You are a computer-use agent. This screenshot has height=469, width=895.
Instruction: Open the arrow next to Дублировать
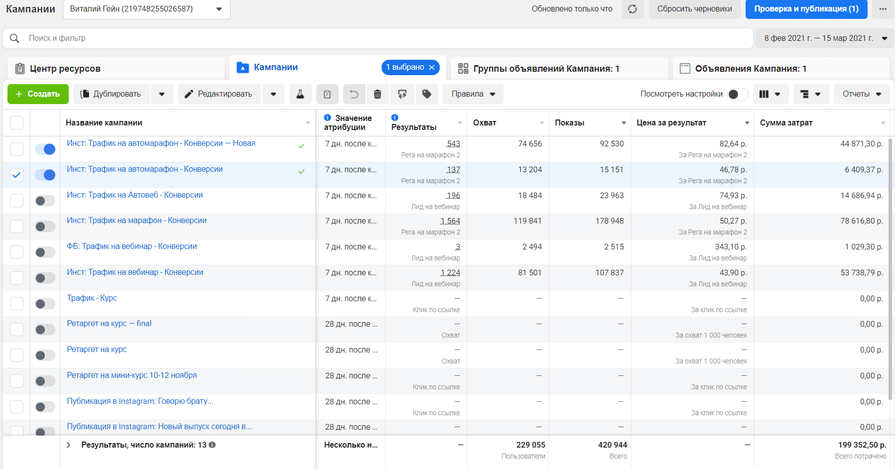pos(162,94)
